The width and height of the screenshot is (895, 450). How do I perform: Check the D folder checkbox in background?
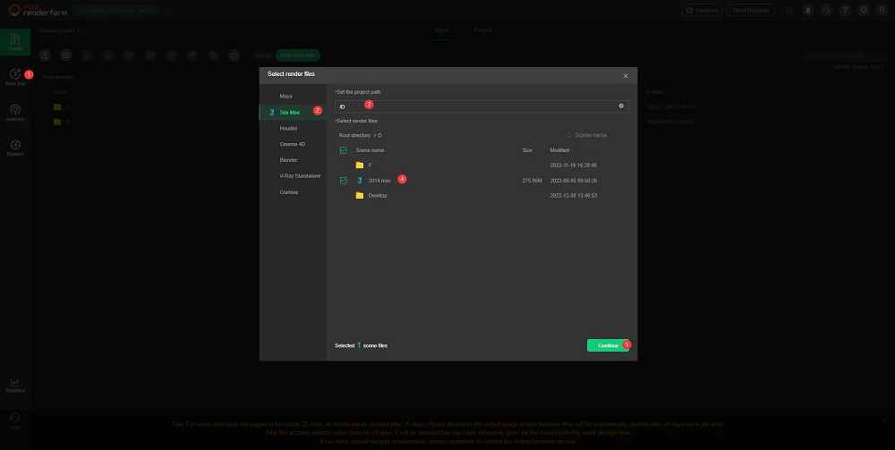tap(42, 122)
